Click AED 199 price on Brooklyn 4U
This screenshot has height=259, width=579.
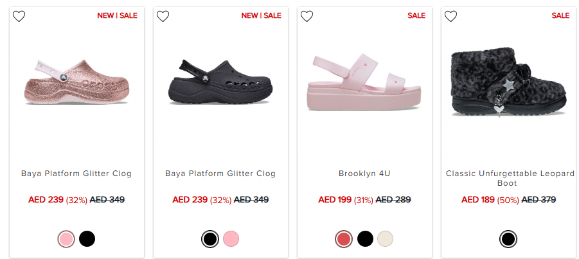click(335, 200)
